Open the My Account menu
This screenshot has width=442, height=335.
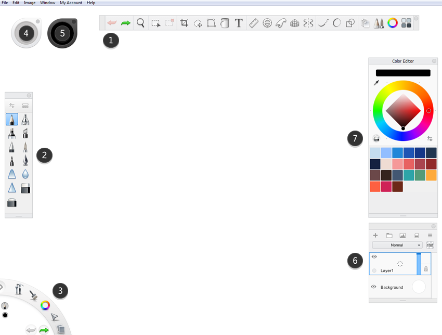pos(71,3)
